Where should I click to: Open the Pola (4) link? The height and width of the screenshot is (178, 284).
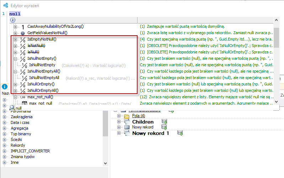[139, 116]
